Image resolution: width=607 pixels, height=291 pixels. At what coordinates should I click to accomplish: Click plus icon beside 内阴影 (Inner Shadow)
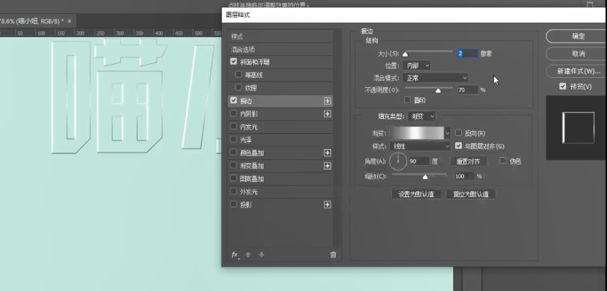328,114
